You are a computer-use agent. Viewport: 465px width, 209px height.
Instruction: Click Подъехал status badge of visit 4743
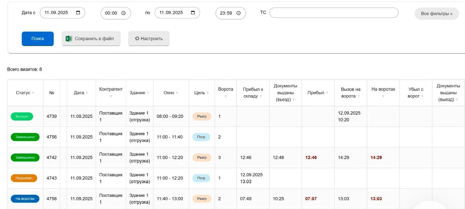coord(24,178)
